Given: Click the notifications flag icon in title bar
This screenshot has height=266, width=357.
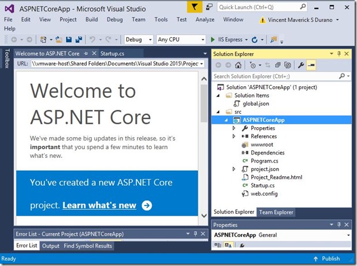Looking at the screenshot, I should pos(196,7).
